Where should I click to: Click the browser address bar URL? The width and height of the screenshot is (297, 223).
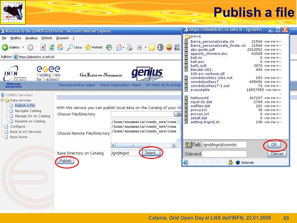pos(37,57)
